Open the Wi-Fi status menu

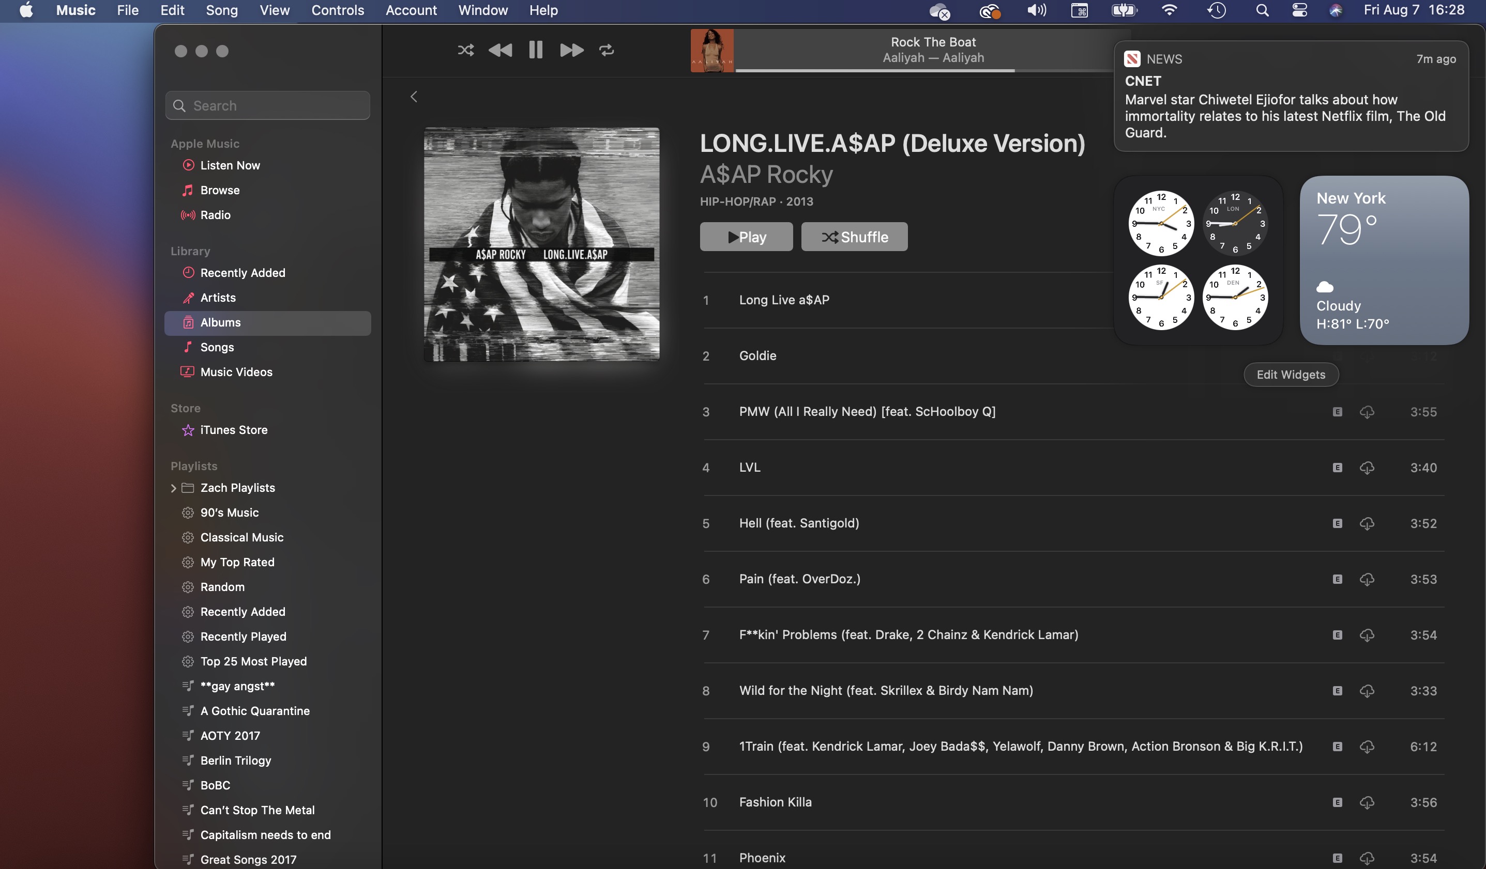[x=1169, y=10]
